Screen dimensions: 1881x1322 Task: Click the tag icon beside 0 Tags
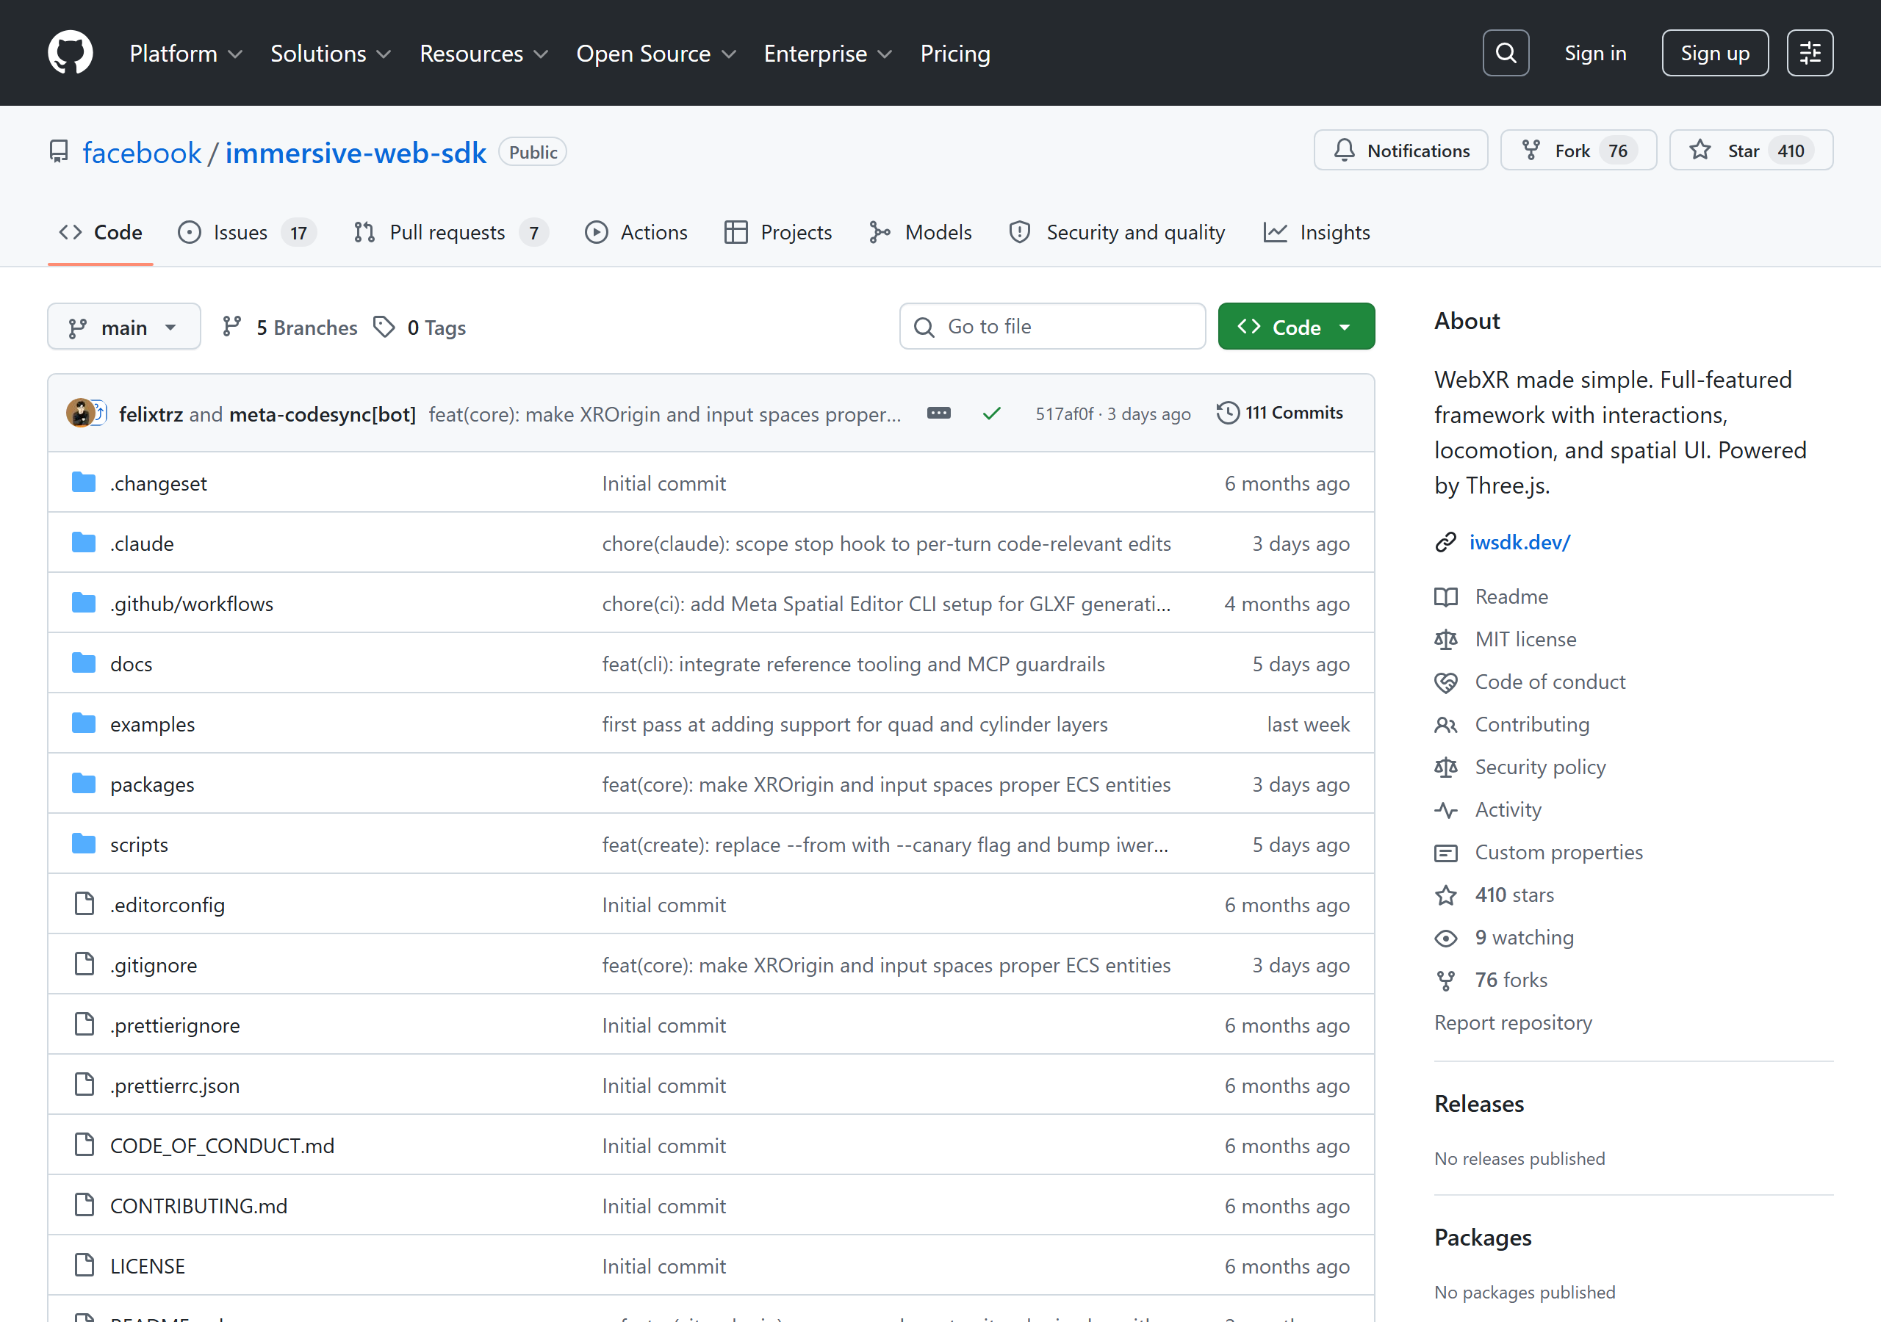pyautogui.click(x=384, y=327)
